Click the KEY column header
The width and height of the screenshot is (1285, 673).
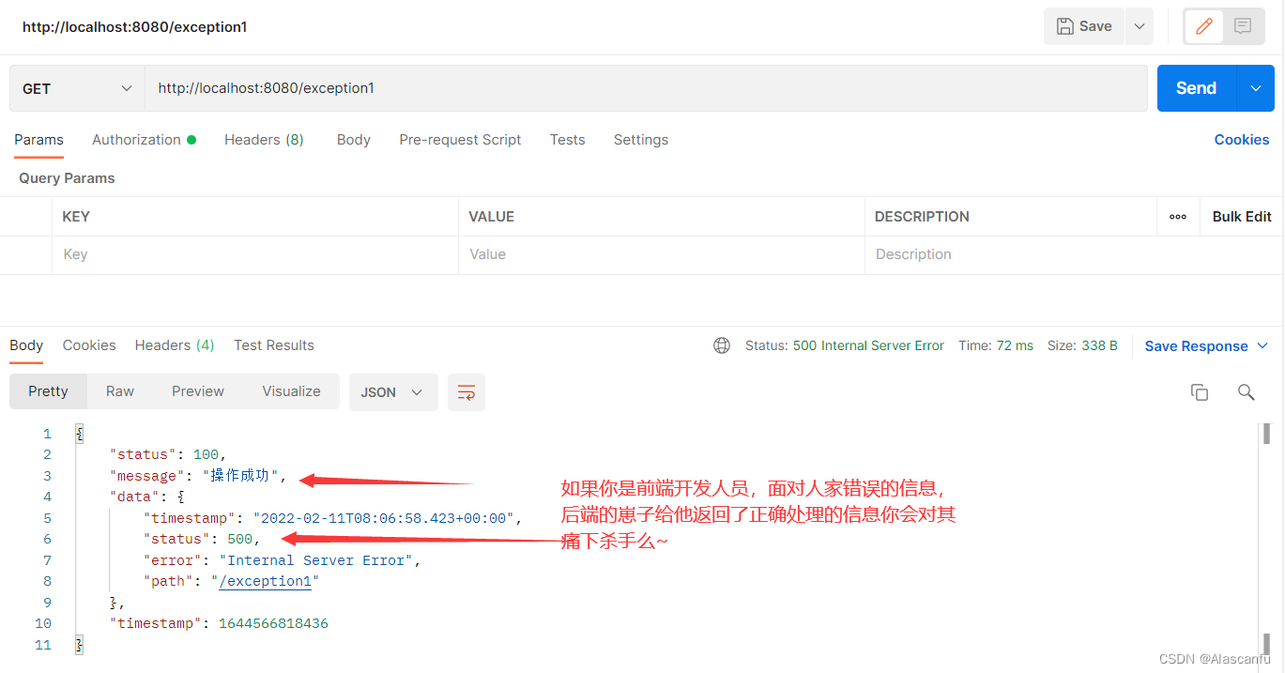(76, 217)
